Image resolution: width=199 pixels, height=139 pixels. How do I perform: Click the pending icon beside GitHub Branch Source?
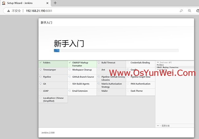click(70, 76)
